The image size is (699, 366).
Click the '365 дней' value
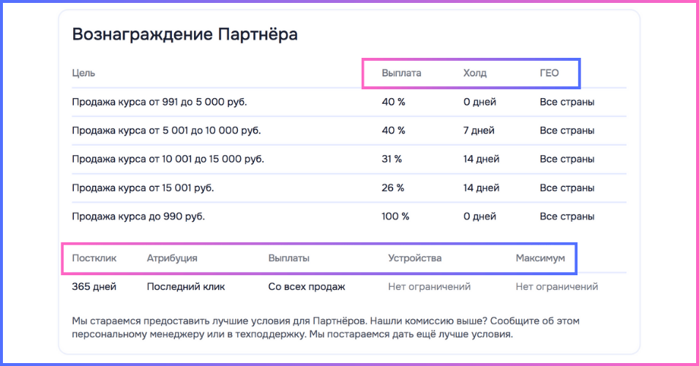click(94, 287)
